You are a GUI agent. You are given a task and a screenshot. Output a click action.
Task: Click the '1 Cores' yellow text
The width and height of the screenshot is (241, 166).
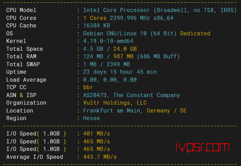pyautogui.click(x=95, y=18)
